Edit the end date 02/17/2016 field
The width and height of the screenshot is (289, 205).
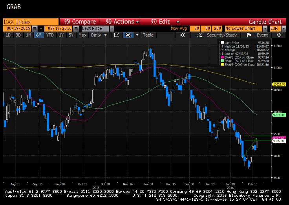pos(59,29)
